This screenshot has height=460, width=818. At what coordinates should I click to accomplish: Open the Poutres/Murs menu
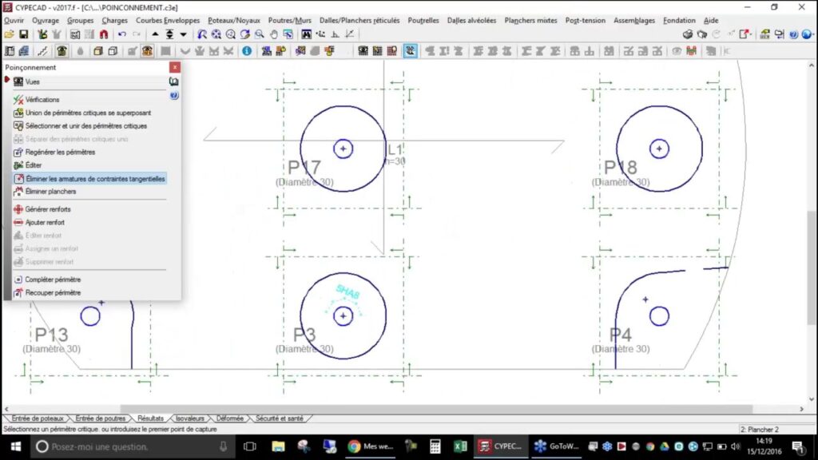tap(289, 20)
